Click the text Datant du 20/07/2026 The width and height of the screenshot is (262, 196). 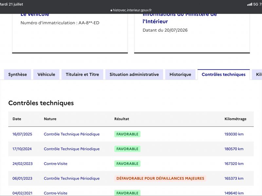[x=165, y=30]
